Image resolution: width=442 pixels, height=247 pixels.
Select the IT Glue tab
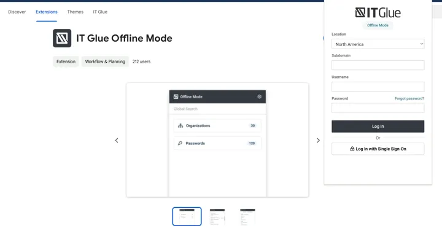(100, 12)
